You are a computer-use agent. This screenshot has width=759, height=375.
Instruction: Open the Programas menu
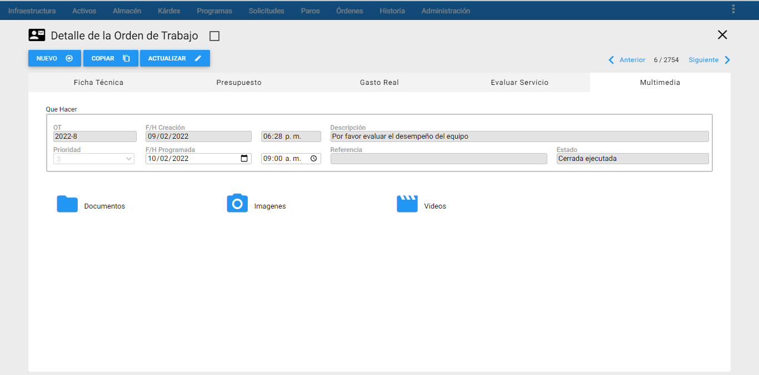pyautogui.click(x=214, y=11)
